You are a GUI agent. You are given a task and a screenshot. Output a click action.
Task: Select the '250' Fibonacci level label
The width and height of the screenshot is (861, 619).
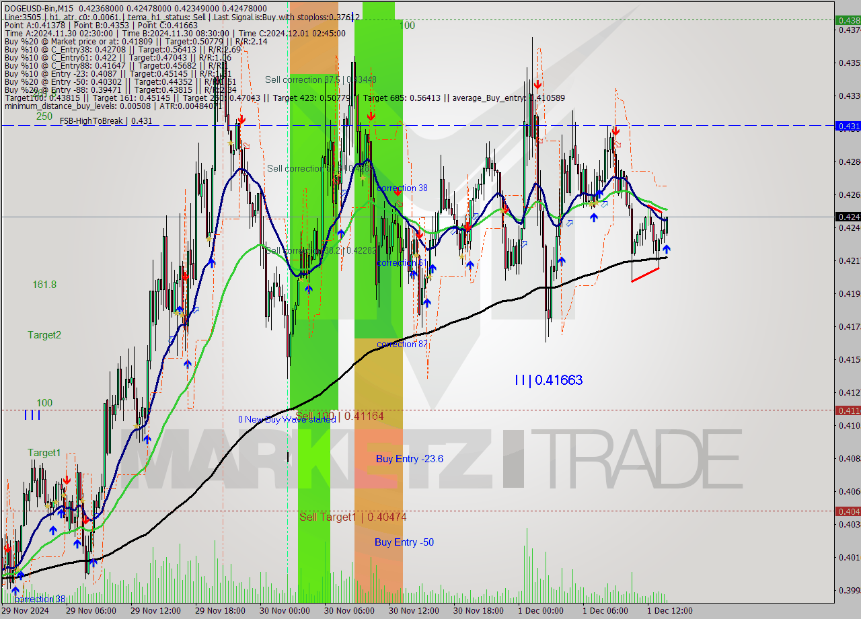click(x=44, y=116)
